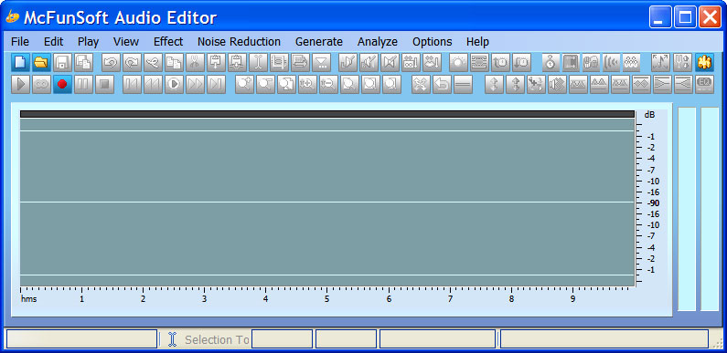Click the Fast Forward double-arrow button
The height and width of the screenshot is (353, 727).
[x=195, y=84]
